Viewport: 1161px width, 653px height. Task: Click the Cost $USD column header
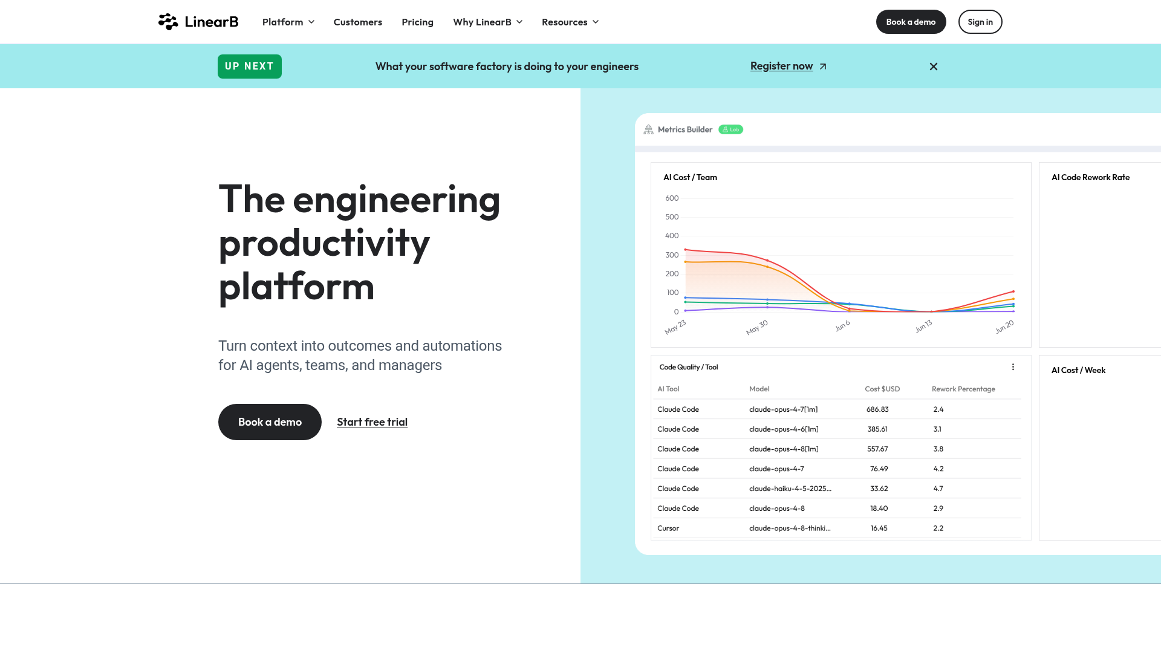[882, 389]
